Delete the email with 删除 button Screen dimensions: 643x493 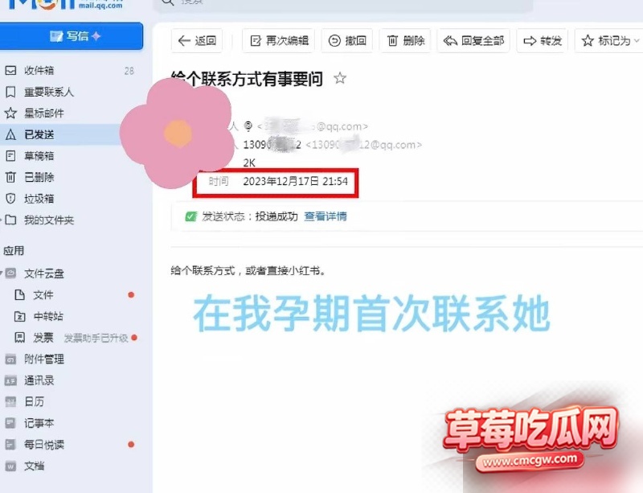click(x=405, y=41)
